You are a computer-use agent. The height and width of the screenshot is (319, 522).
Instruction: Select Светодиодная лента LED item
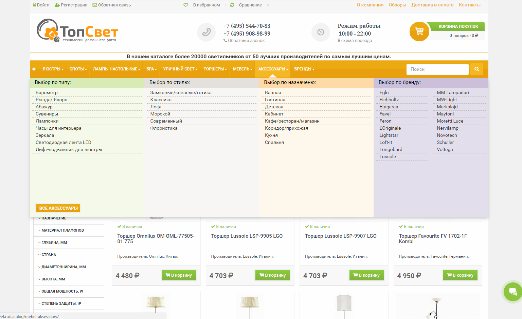point(64,142)
